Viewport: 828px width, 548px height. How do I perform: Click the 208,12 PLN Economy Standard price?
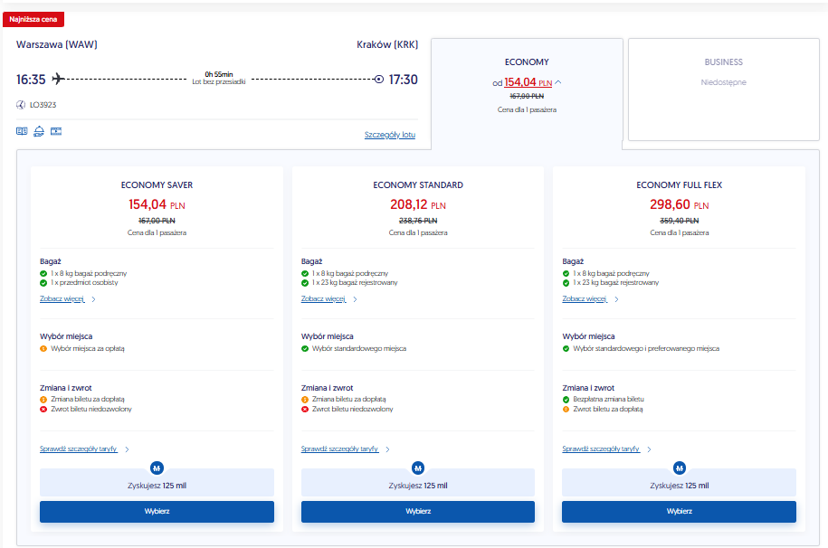pos(418,204)
